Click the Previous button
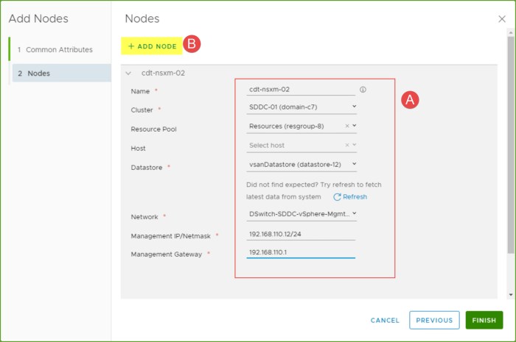The image size is (516, 342). point(434,320)
